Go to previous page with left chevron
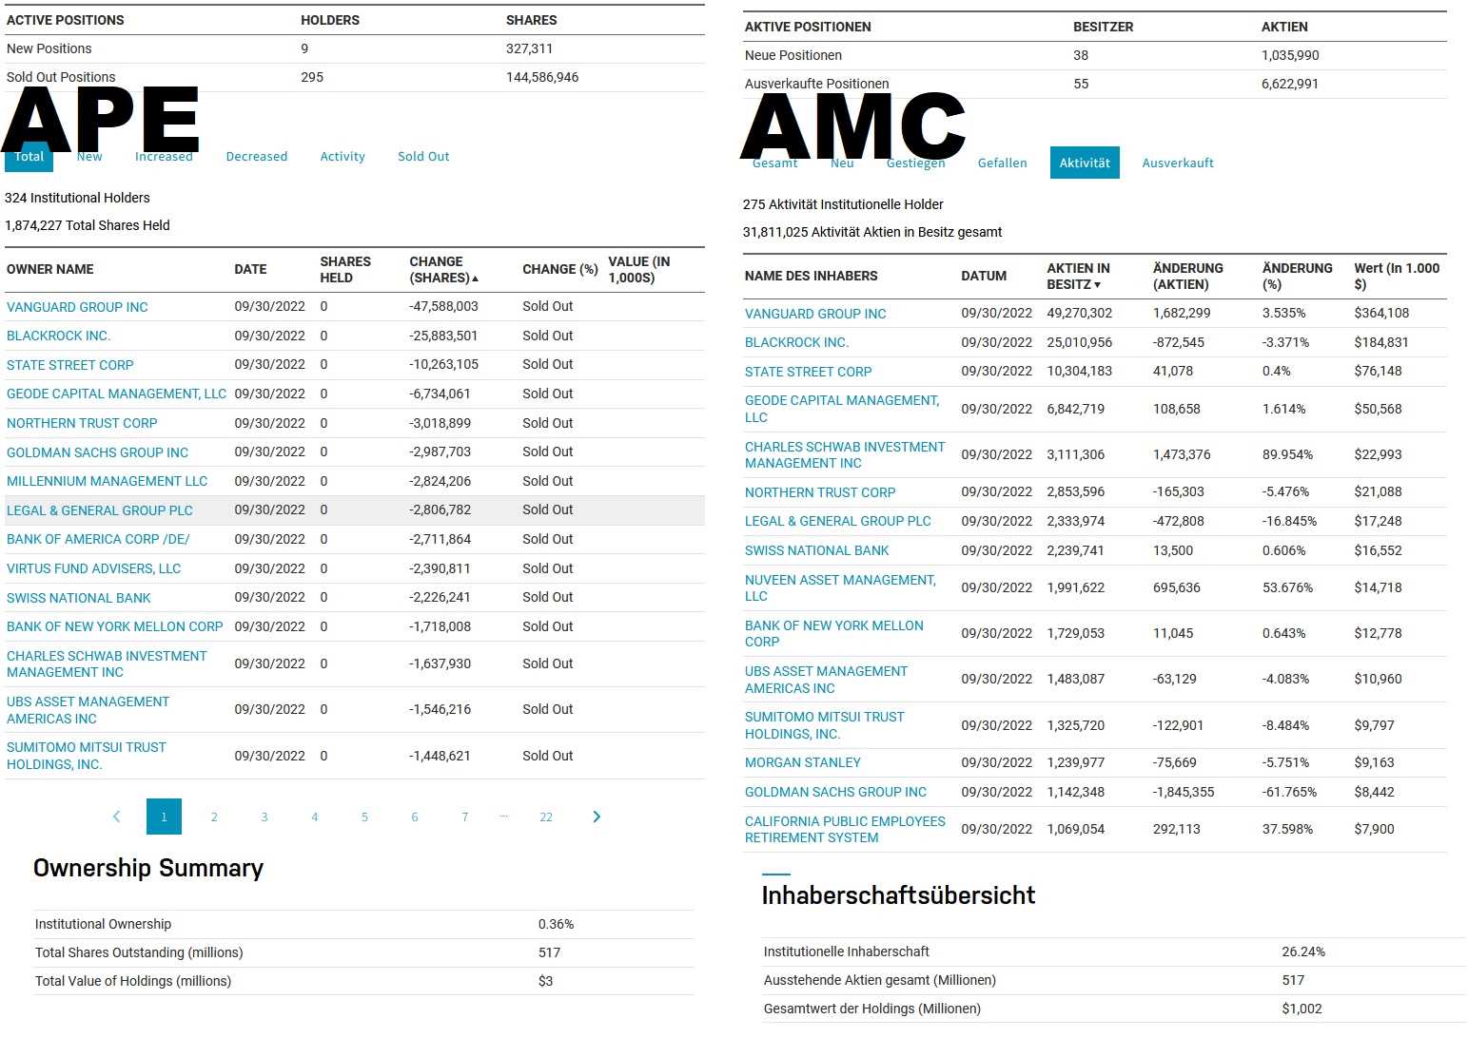The height and width of the screenshot is (1038, 1468). (x=116, y=817)
